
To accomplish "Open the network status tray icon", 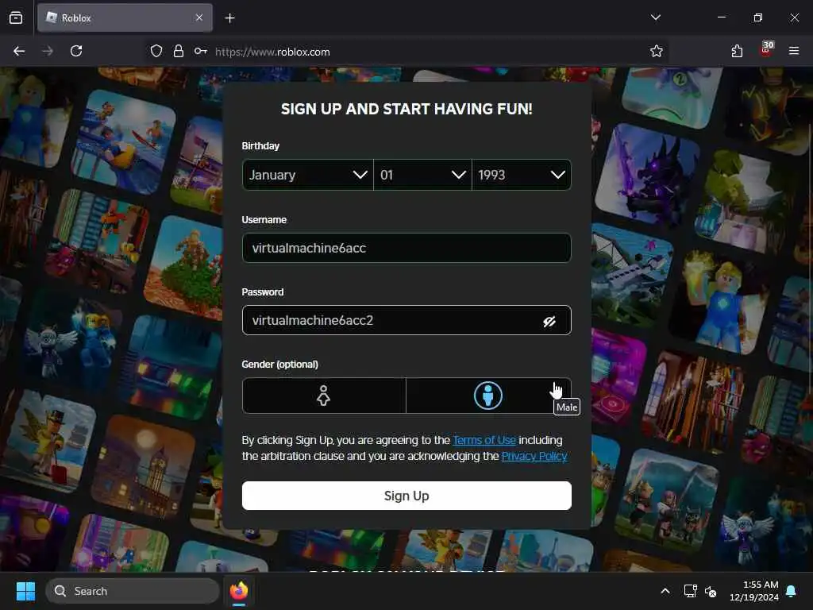I will point(690,591).
